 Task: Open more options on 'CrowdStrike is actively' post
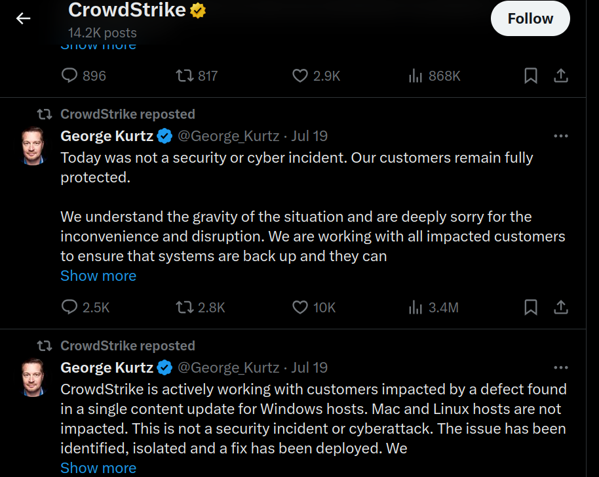click(x=561, y=367)
